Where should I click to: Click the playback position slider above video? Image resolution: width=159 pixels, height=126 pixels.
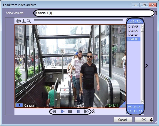point(78,20)
